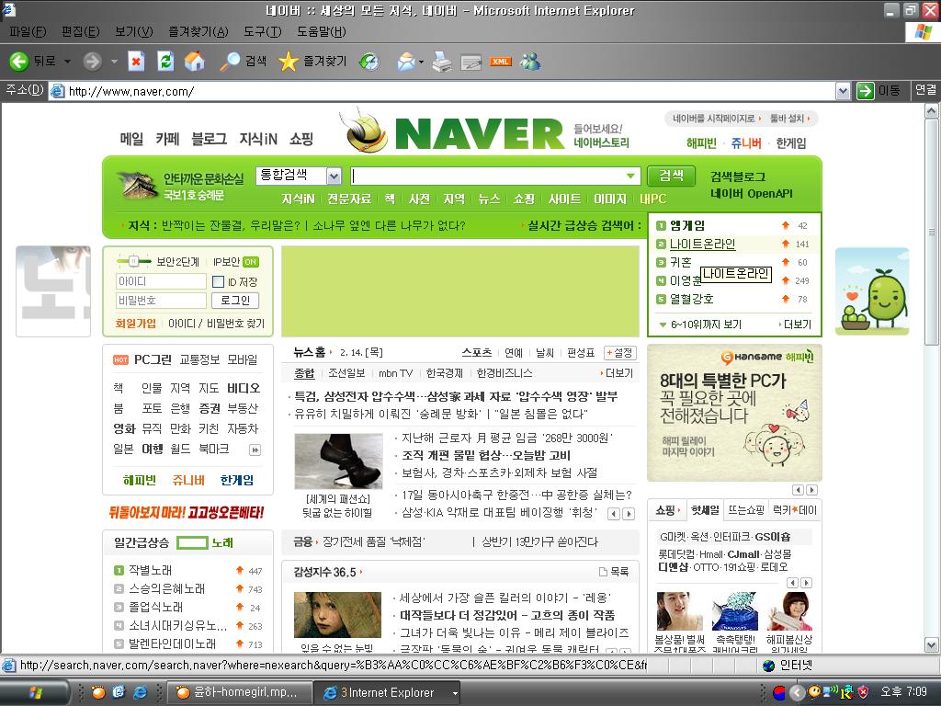Switch to the 조선일보 news tab
This screenshot has height=706, width=941.
[x=346, y=373]
